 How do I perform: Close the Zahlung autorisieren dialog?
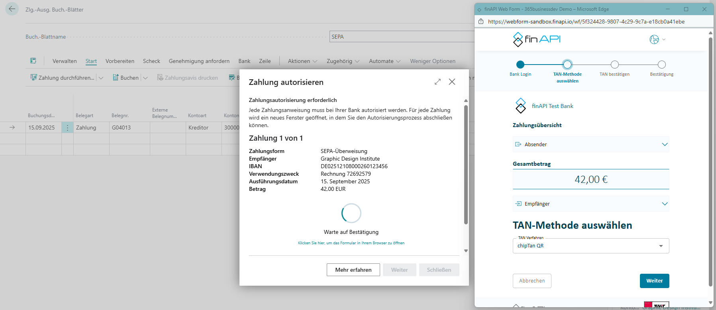tap(452, 82)
